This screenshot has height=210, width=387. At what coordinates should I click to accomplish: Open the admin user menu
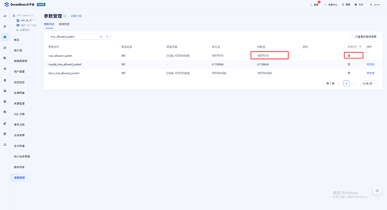point(375,4)
